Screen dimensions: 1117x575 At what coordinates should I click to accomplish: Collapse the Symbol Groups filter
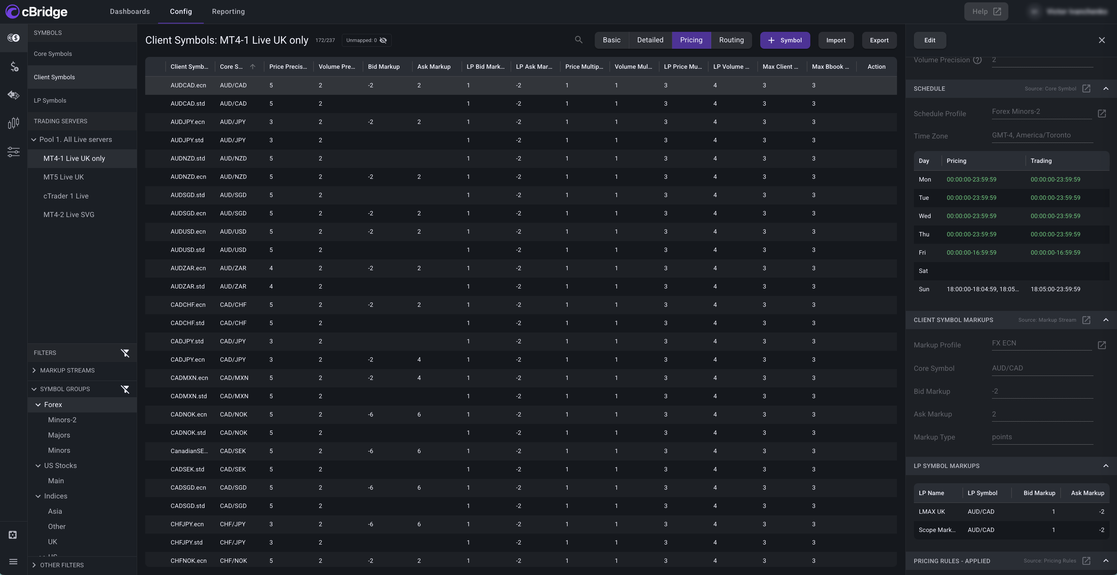pyautogui.click(x=34, y=389)
